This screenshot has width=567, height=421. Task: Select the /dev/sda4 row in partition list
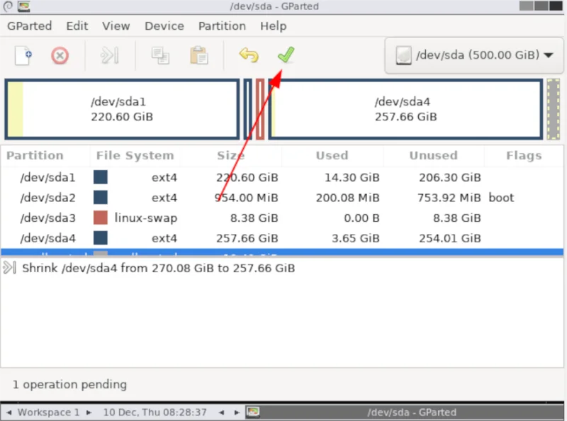tap(282, 238)
